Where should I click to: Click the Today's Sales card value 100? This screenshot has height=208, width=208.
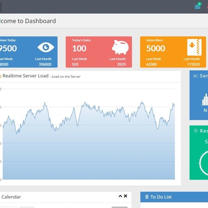click(79, 49)
